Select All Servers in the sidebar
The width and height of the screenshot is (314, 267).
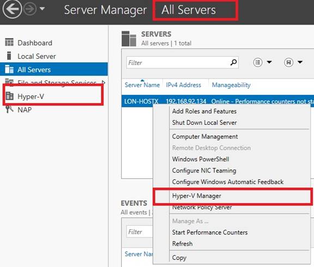pos(54,69)
